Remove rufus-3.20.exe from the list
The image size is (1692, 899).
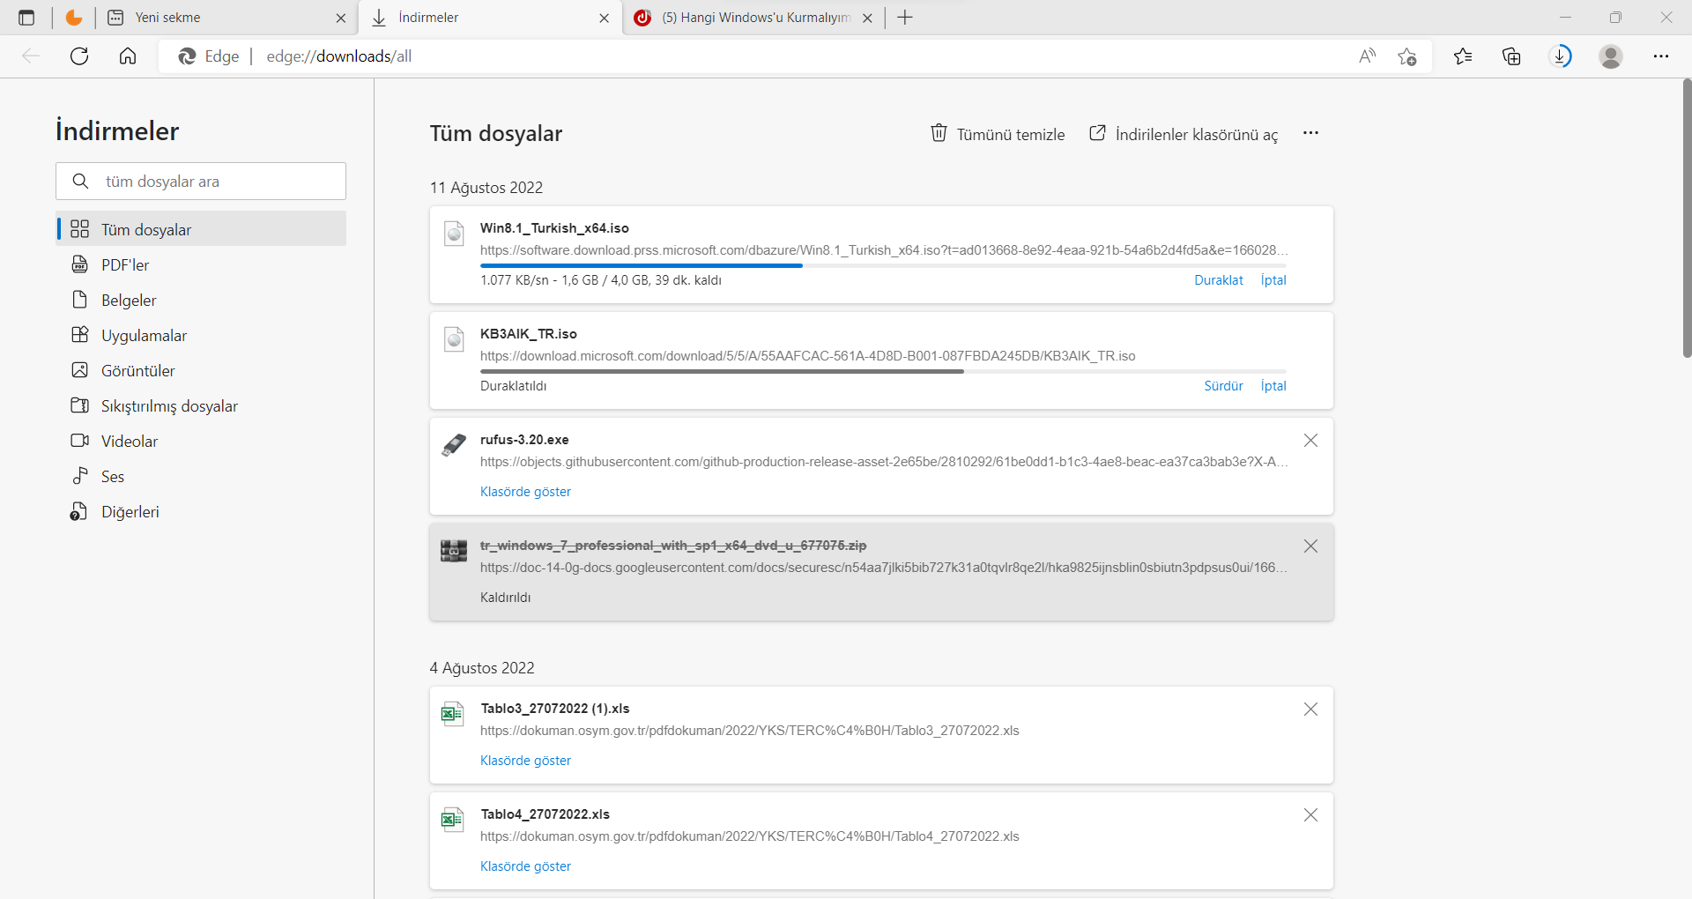point(1310,441)
